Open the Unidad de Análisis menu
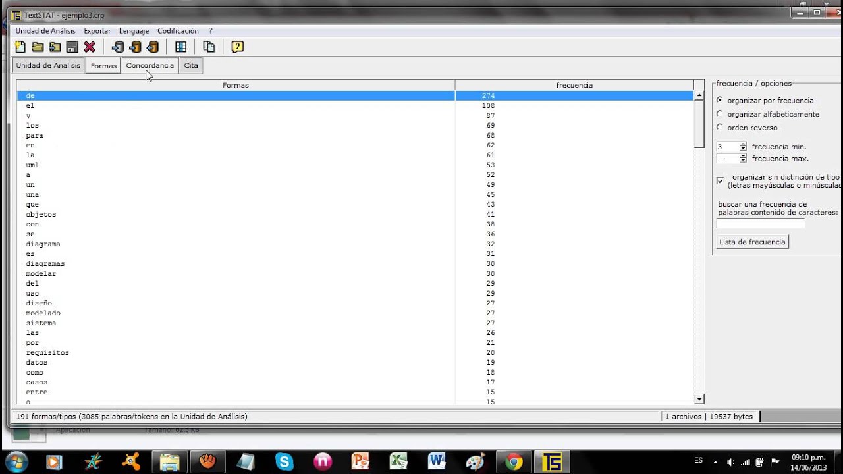 pyautogui.click(x=45, y=31)
